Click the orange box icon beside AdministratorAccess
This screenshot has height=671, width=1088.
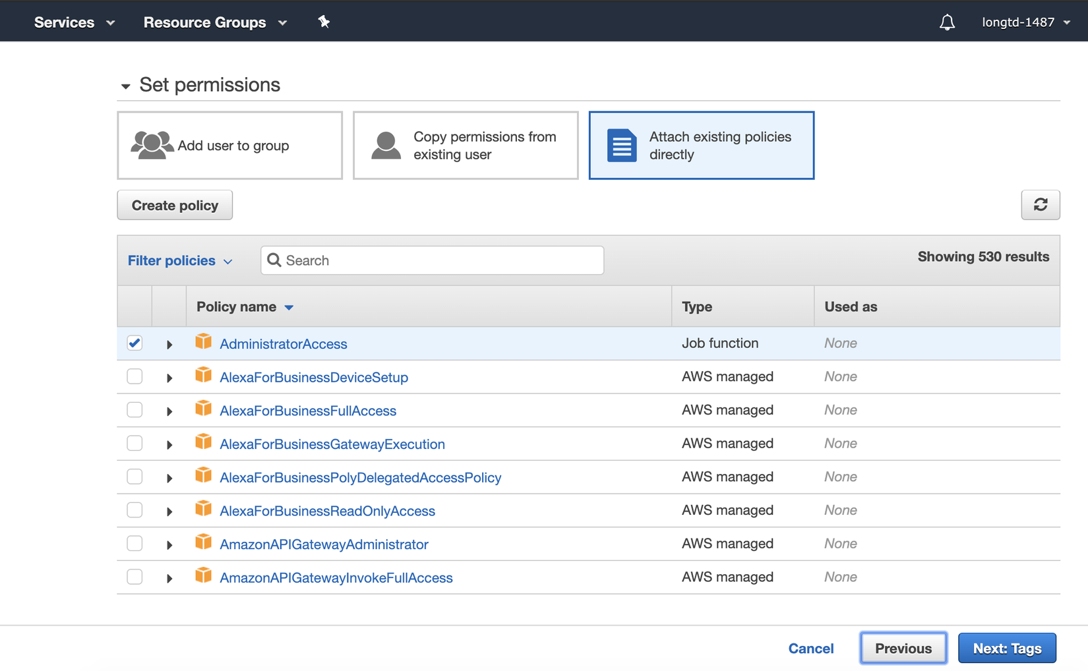click(203, 341)
